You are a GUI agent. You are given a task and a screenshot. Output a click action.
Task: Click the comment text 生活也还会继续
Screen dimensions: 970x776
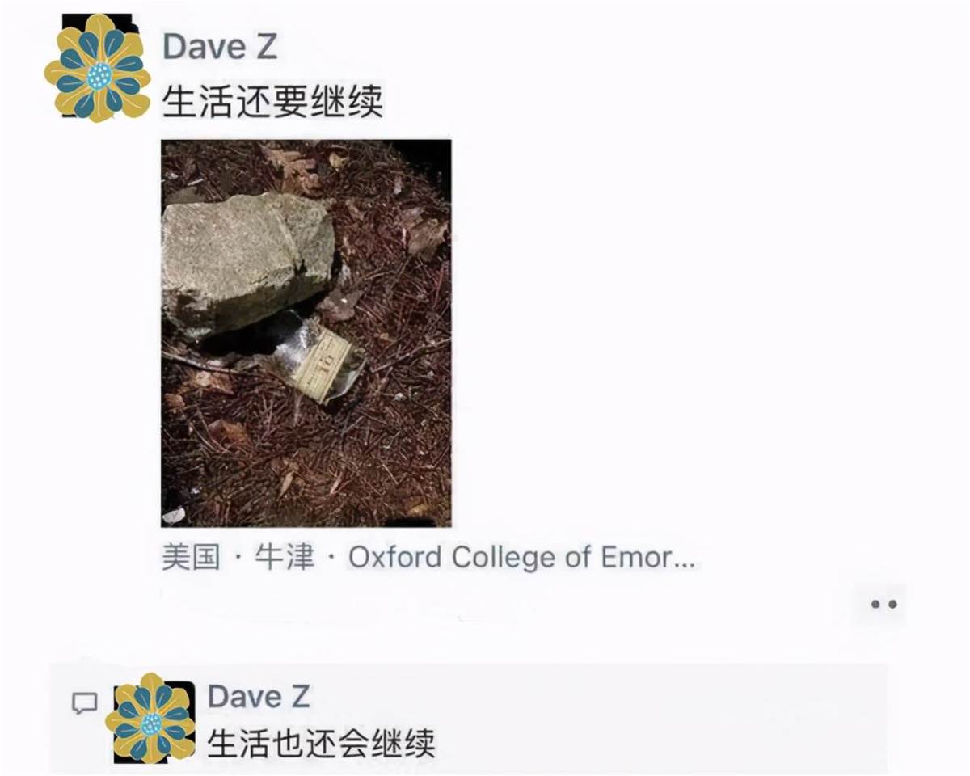[x=321, y=743]
